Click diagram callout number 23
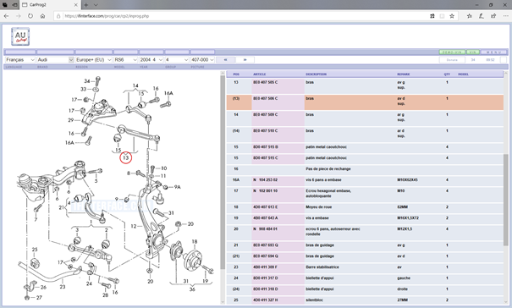 pos(63,287)
